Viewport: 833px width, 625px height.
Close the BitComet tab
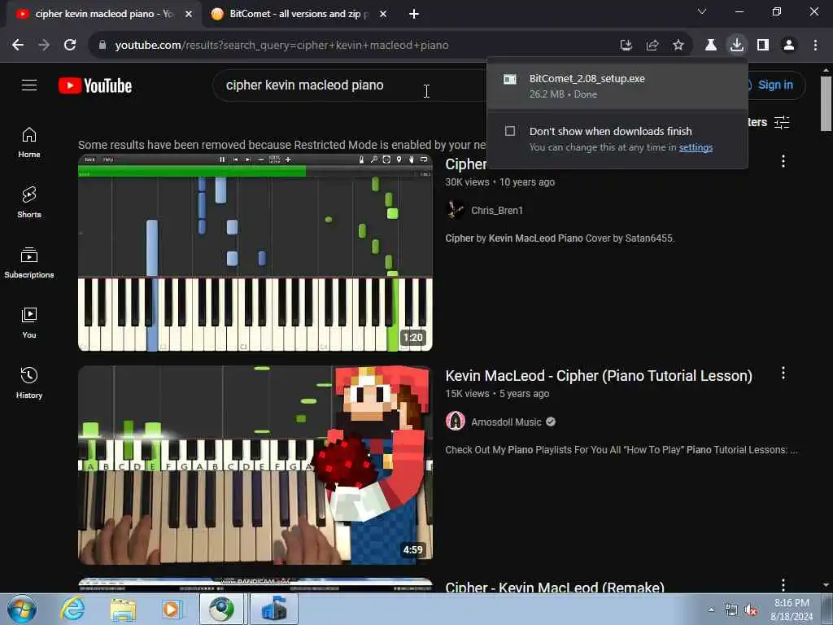click(x=383, y=15)
